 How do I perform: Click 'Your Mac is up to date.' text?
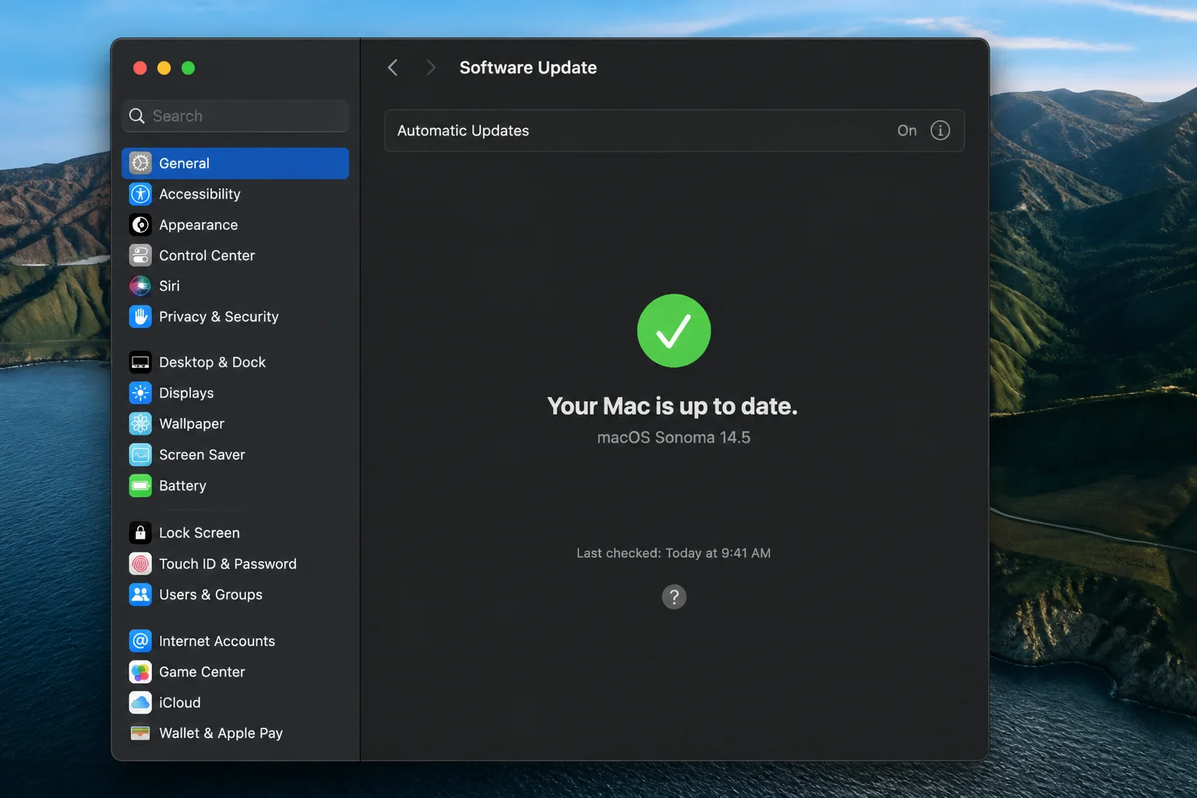pos(673,406)
